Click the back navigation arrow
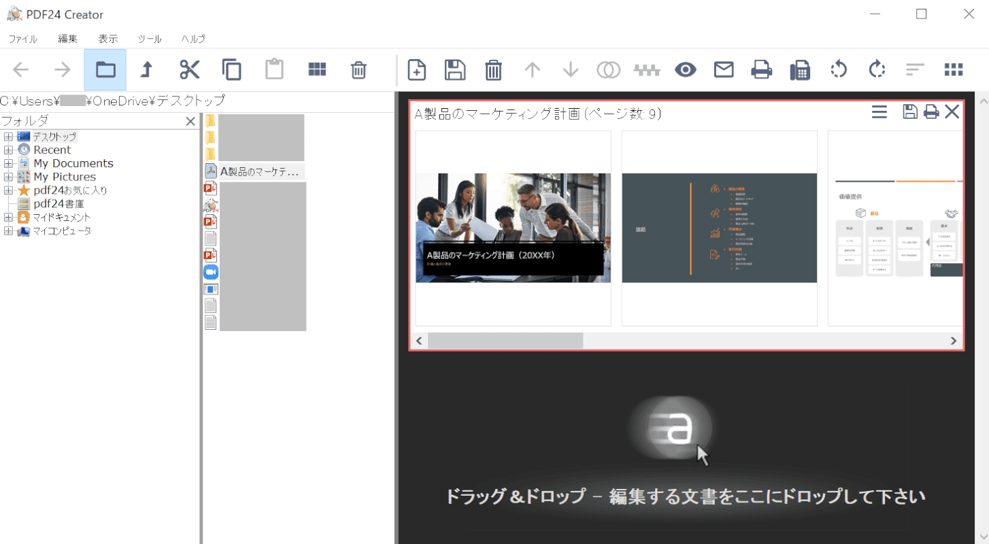The height and width of the screenshot is (544, 989). (x=21, y=69)
